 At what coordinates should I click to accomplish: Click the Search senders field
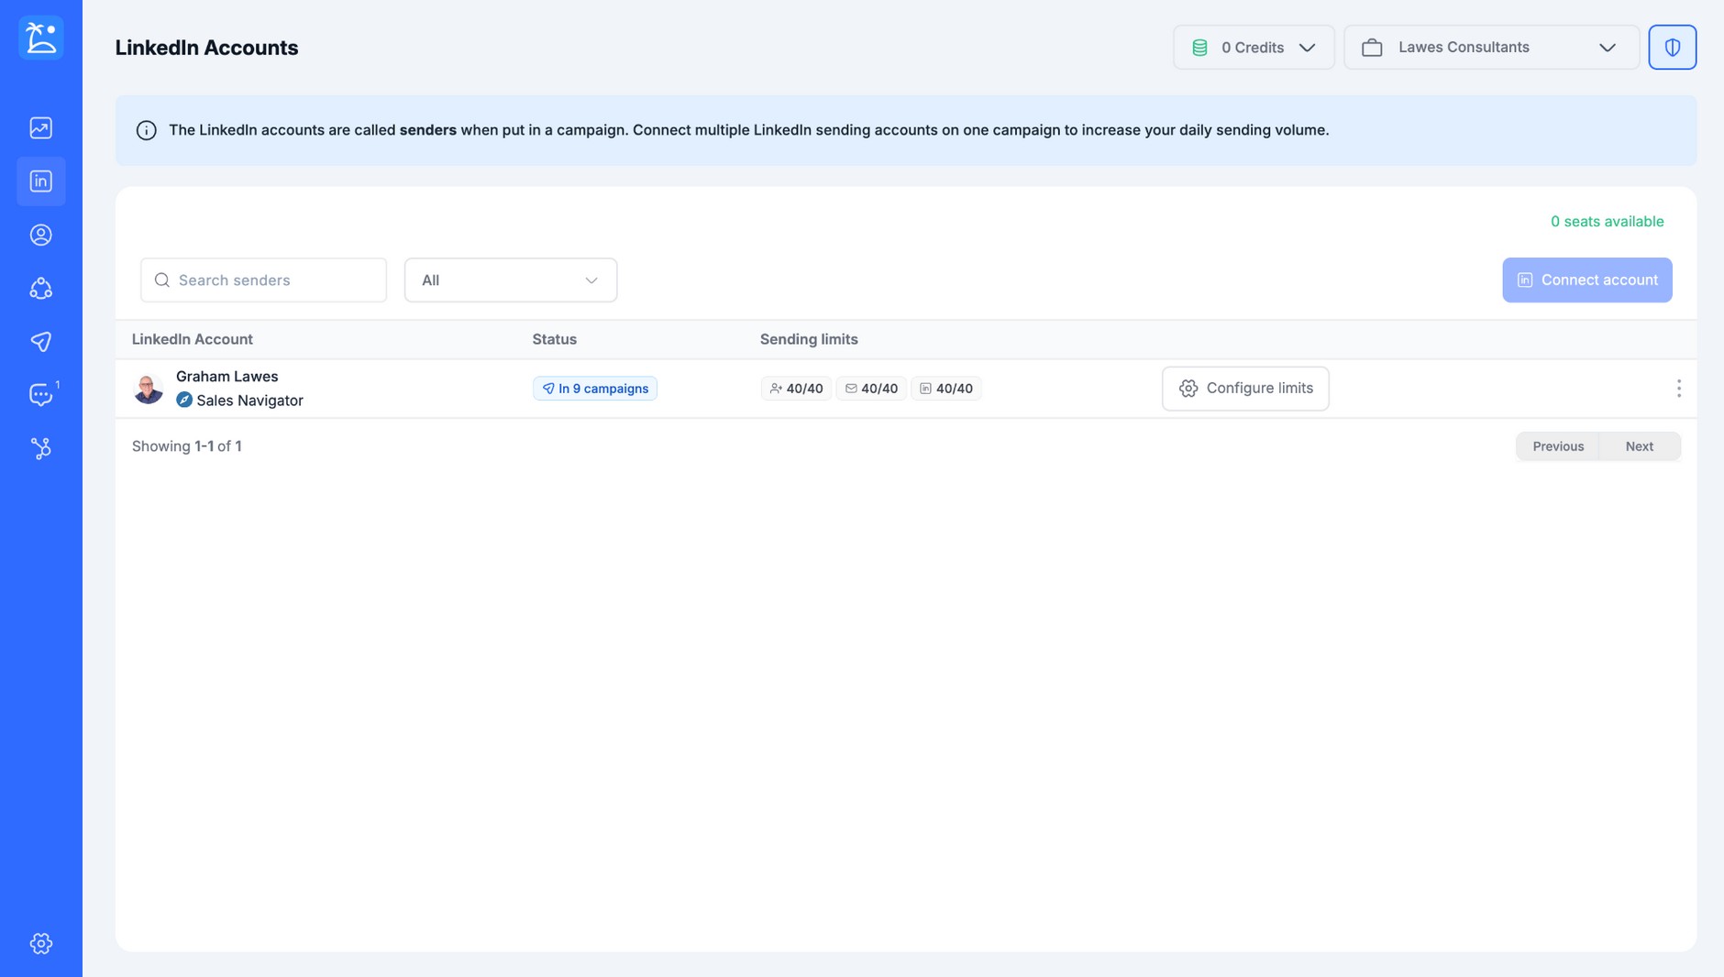point(263,280)
